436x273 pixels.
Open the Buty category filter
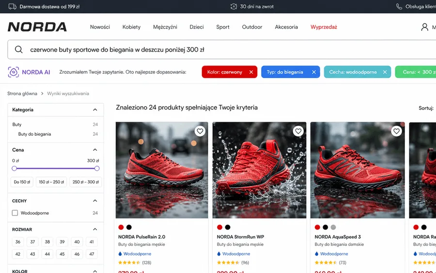pyautogui.click(x=16, y=125)
